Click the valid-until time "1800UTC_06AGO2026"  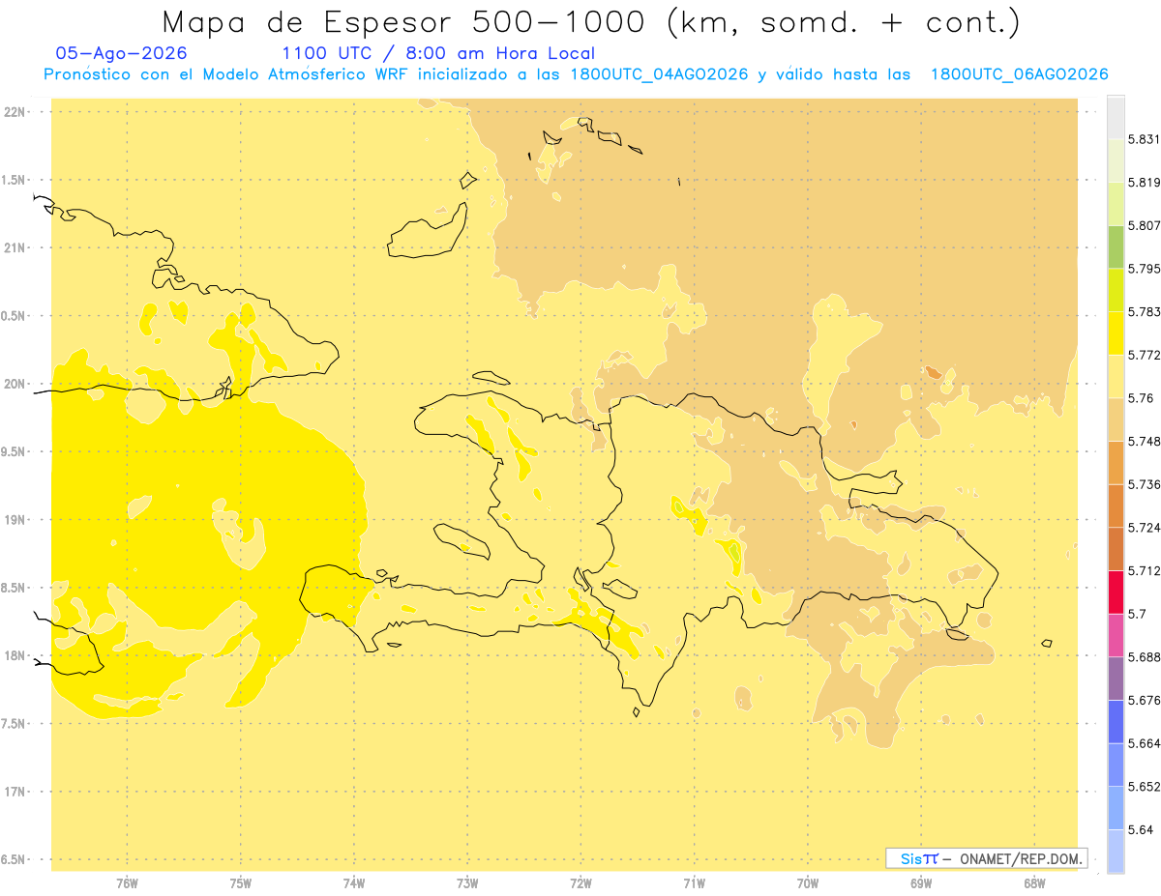coord(1019,74)
